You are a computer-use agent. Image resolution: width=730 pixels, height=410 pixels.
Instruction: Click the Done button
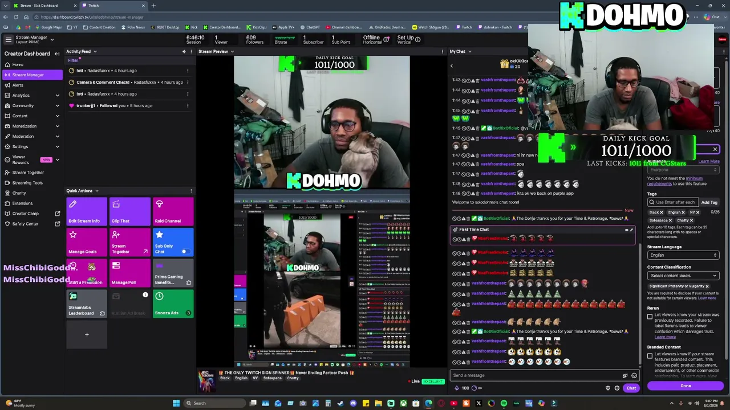[x=686, y=386]
